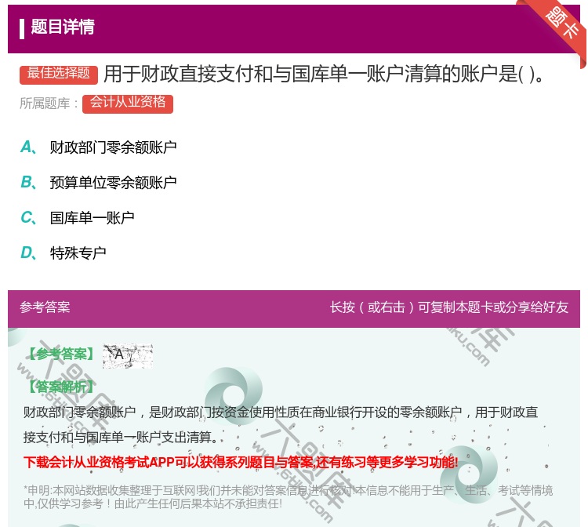The width and height of the screenshot is (588, 527).
Task: Click the explanation paragraph starting 财政部门零余额账户
Action: 281,424
